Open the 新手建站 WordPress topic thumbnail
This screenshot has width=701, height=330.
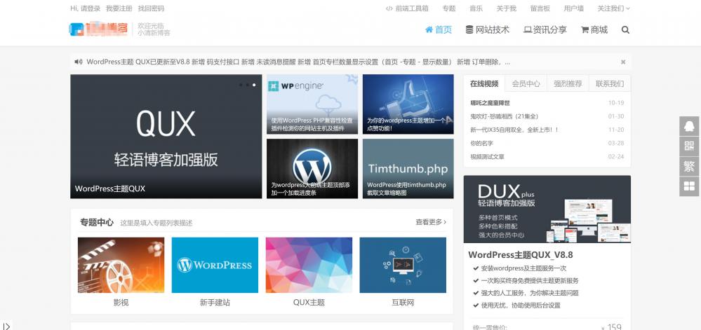215,265
